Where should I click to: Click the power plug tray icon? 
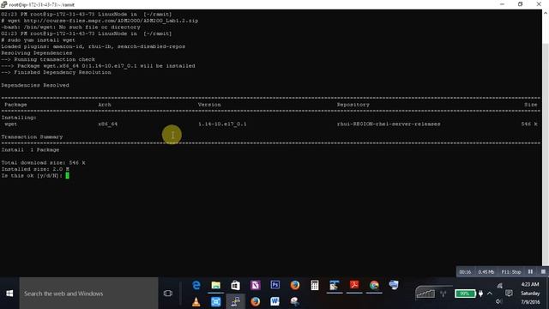tap(480, 294)
